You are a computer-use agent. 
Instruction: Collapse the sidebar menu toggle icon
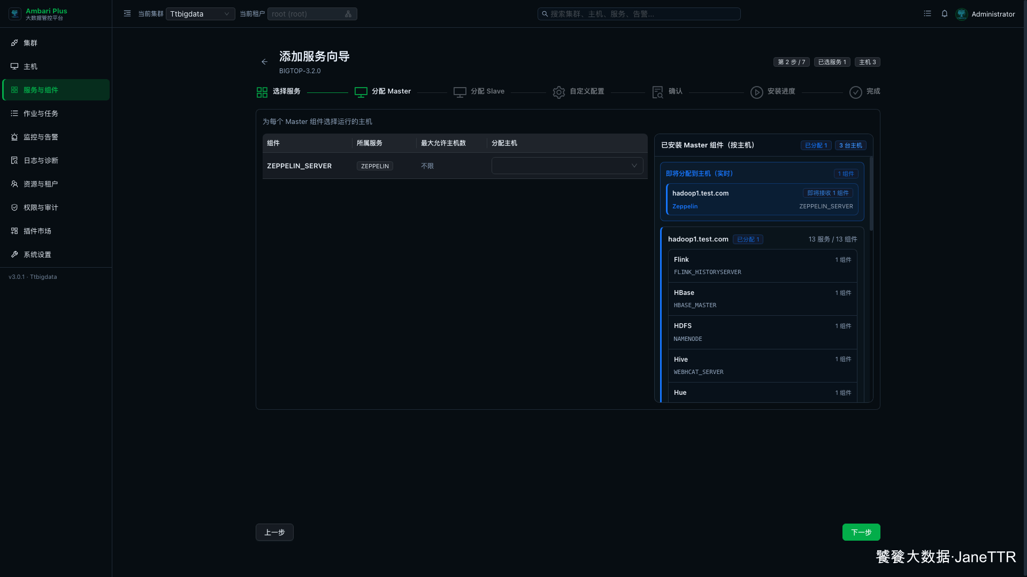[127, 14]
